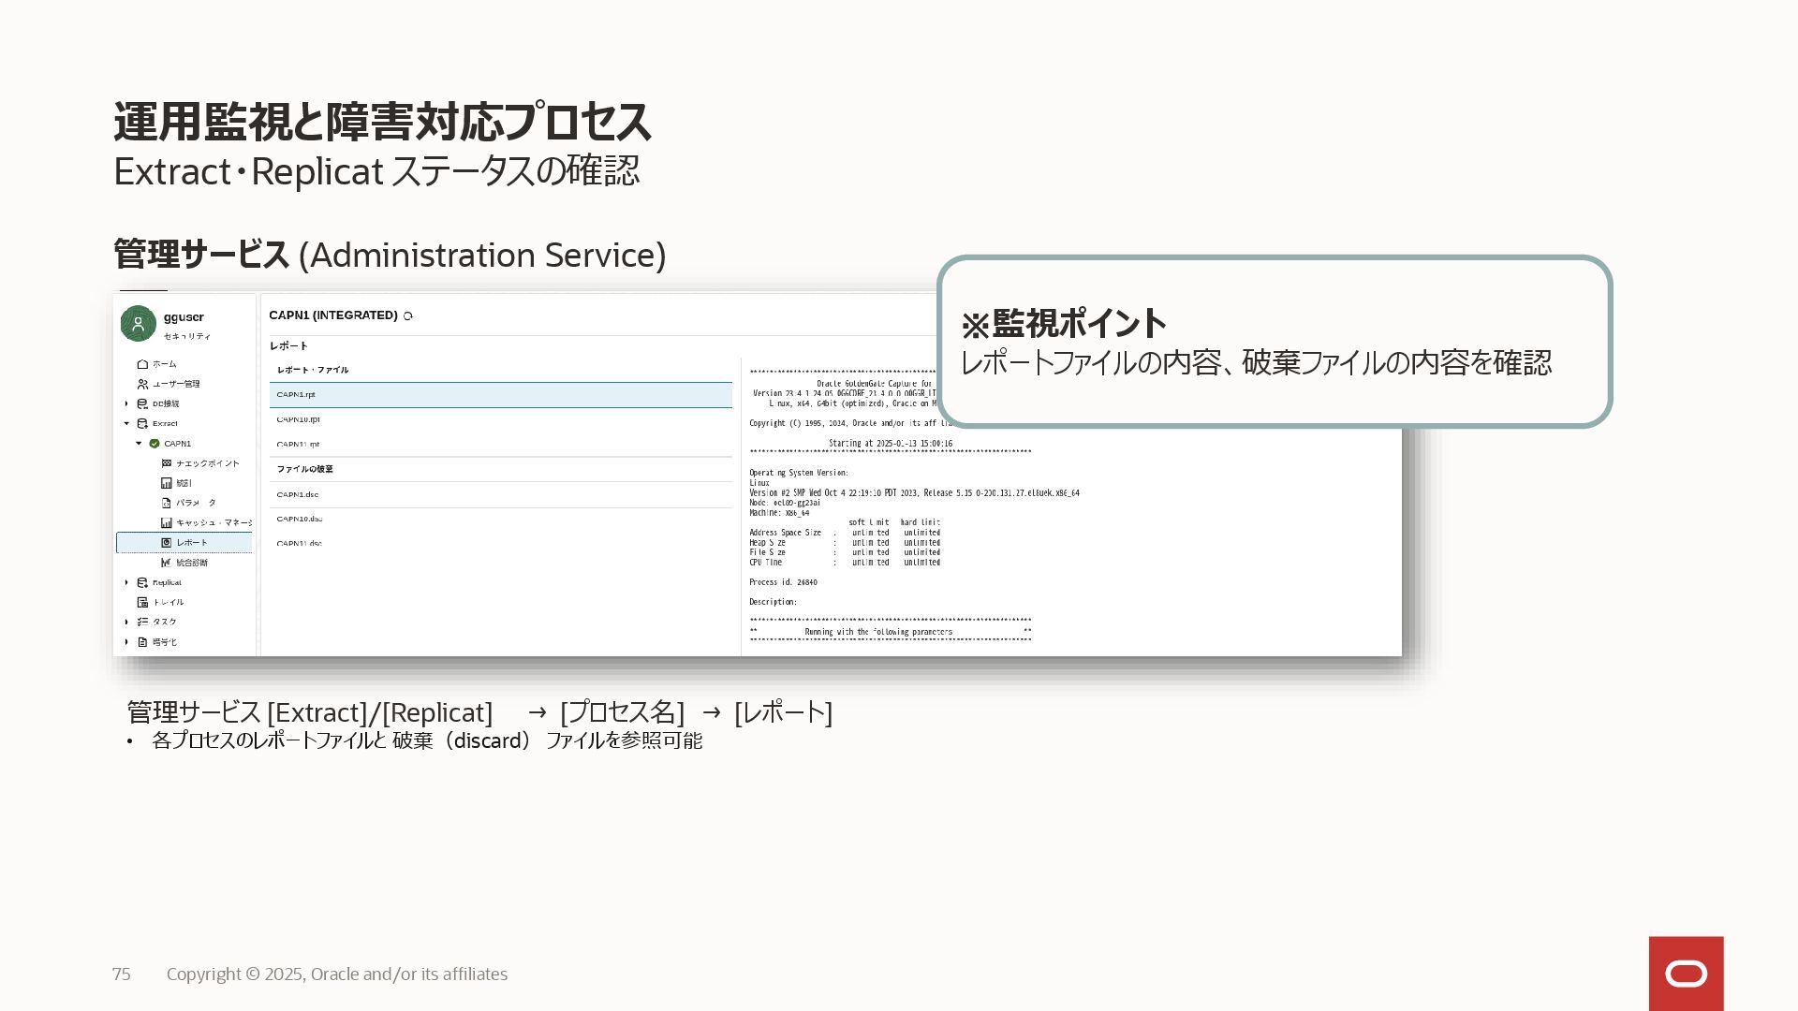Screen dimensions: 1798x1011
Task: Open ユーザー管理 users icon
Action: (142, 384)
